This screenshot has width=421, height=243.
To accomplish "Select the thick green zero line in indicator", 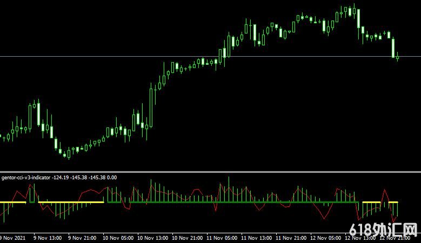I will pyautogui.click(x=216, y=202).
